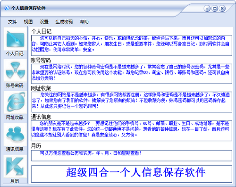Open the 生成密码 menu
The width and height of the screenshot is (236, 187).
coord(64,22)
